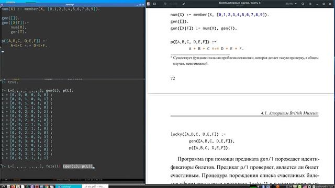Activate the annotation pencil tool in PDF viewer
335x188 pixels.
point(184,4)
